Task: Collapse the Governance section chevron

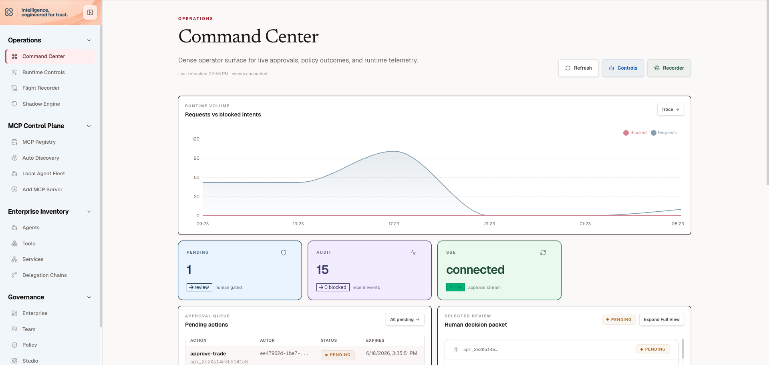Action: [89, 297]
